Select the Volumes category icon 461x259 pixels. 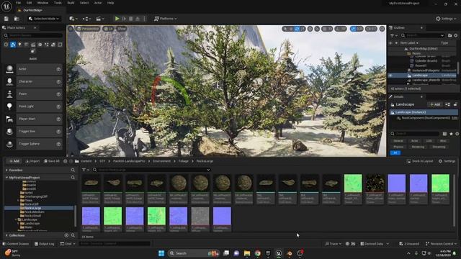[53, 45]
